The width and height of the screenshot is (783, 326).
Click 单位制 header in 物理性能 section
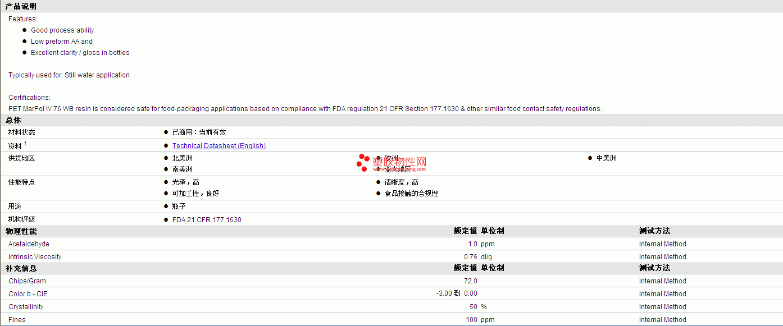pyautogui.click(x=493, y=231)
